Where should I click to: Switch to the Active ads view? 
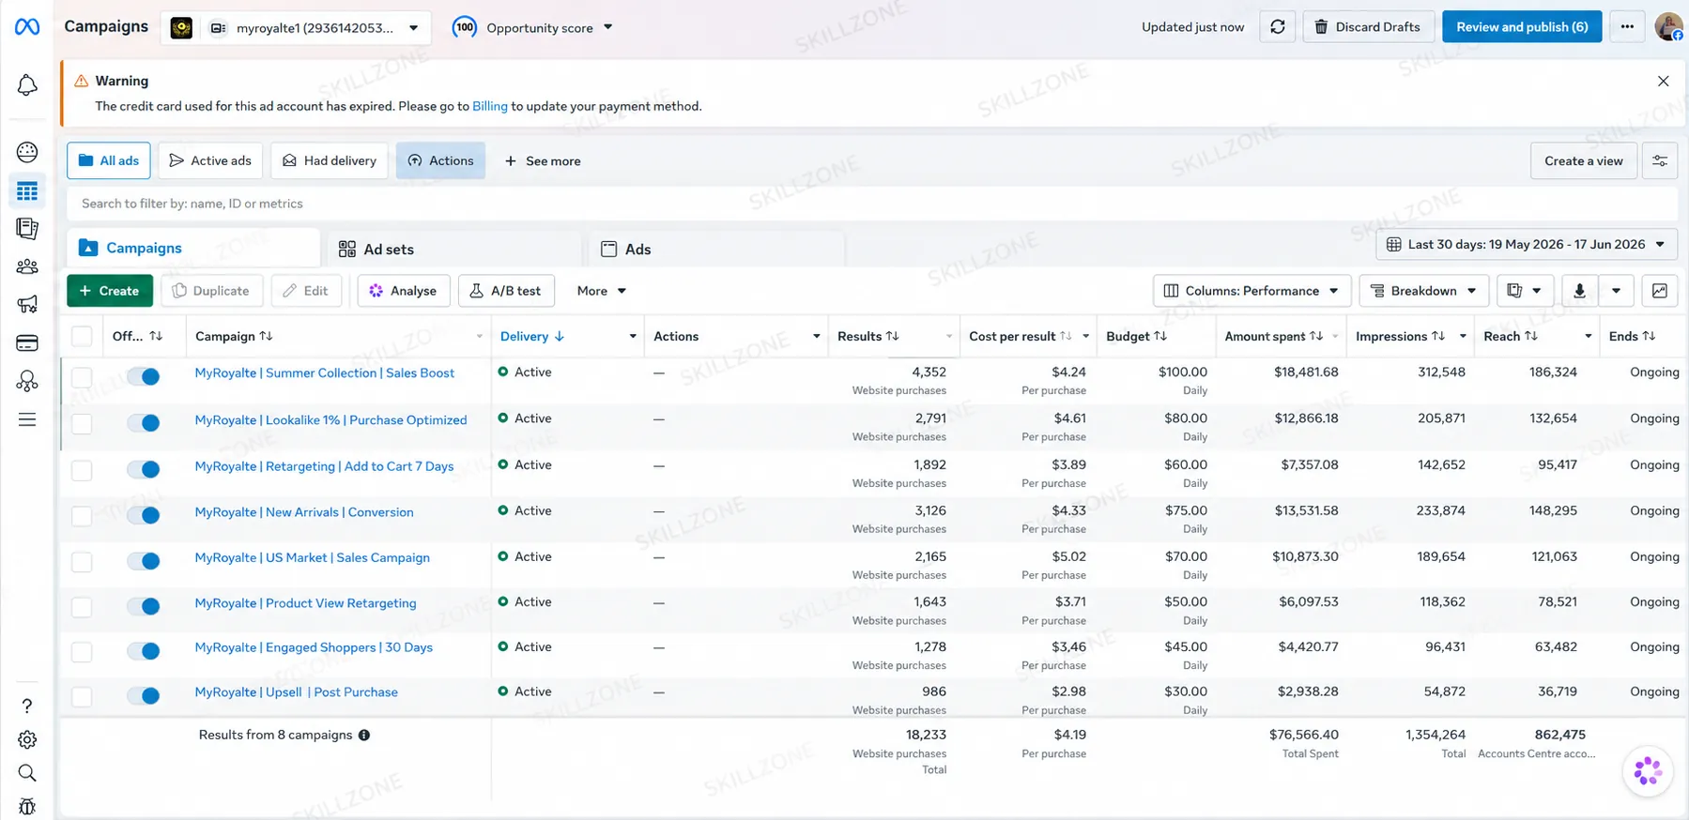(x=210, y=161)
